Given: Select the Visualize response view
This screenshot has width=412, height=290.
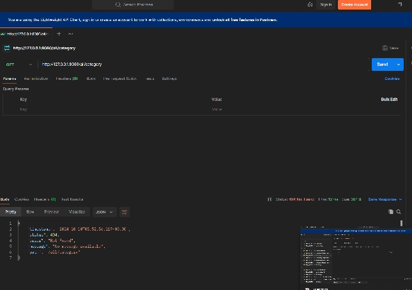Looking at the screenshot, I should click(x=77, y=211).
